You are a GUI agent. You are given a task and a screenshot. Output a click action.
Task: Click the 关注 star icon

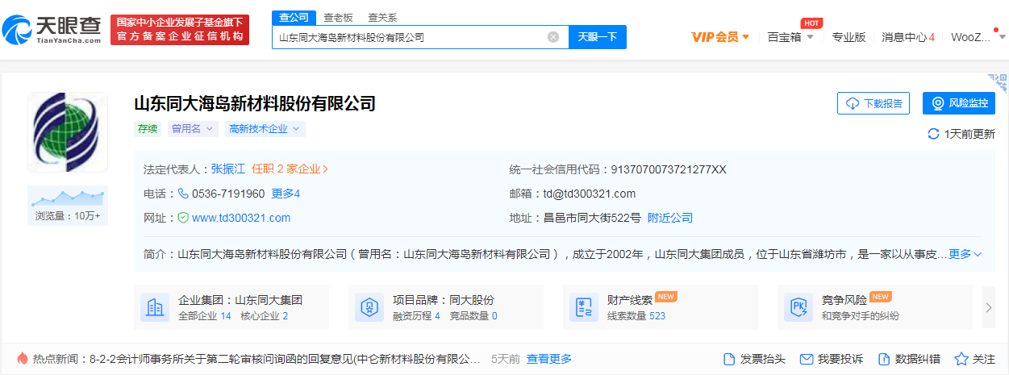point(961,359)
